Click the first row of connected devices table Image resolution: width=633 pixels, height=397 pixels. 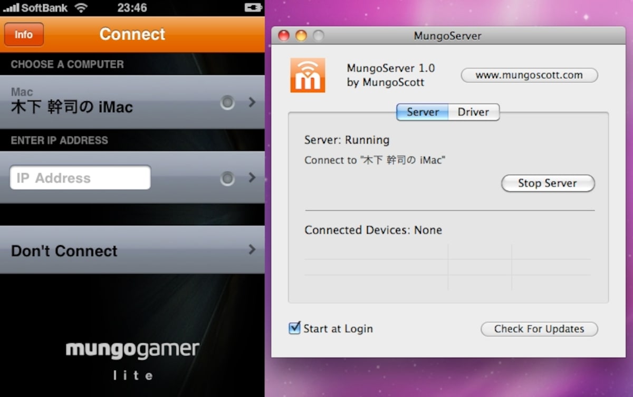tap(447, 251)
